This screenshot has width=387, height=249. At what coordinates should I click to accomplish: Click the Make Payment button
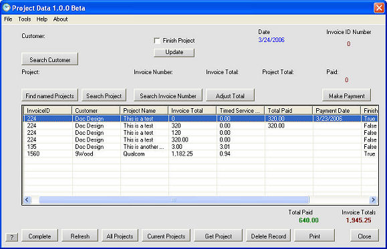click(x=346, y=95)
